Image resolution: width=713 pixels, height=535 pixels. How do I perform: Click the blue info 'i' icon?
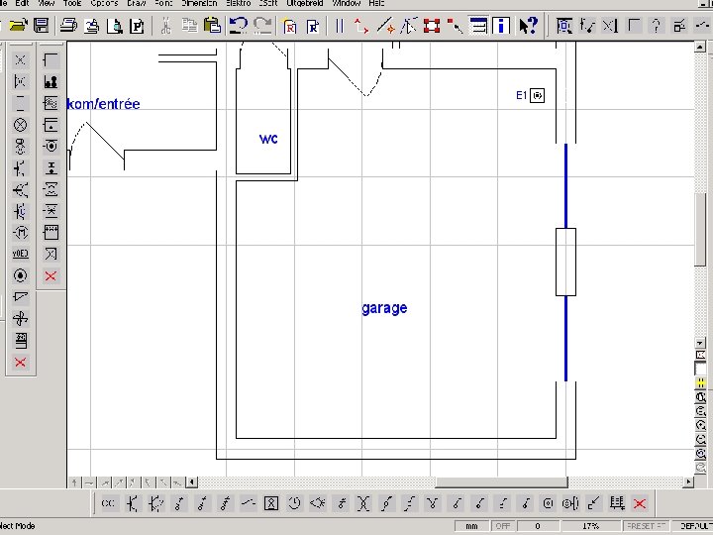pyautogui.click(x=501, y=26)
